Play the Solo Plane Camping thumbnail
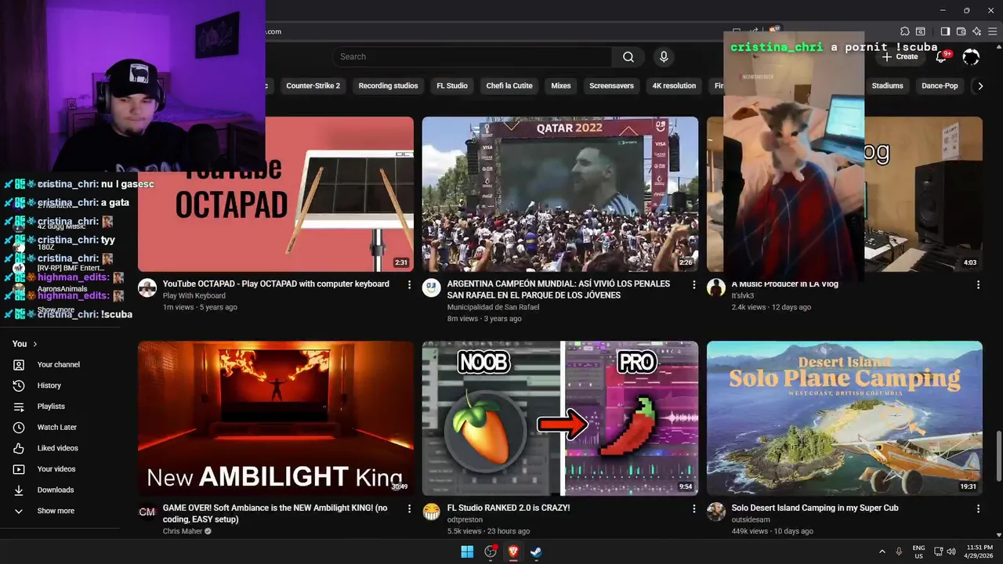The height and width of the screenshot is (564, 1003). [845, 418]
